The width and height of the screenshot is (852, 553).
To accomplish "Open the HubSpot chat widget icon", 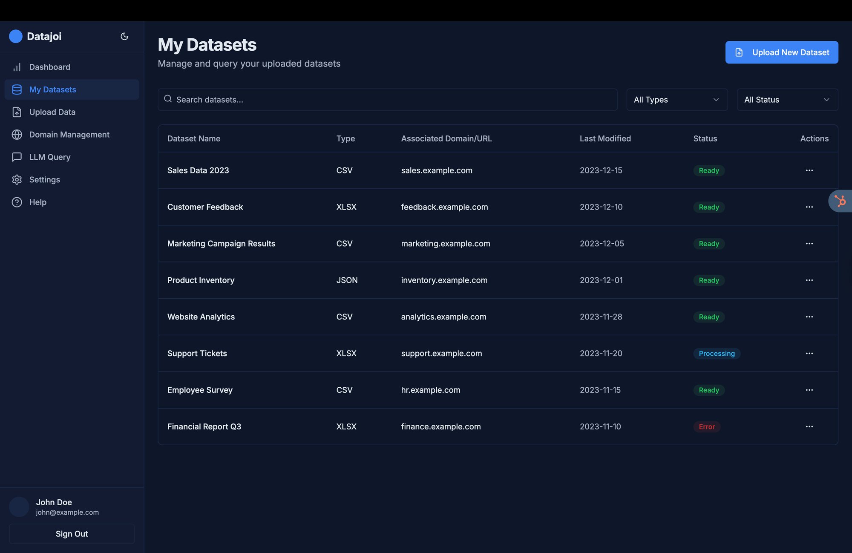I will click(840, 201).
